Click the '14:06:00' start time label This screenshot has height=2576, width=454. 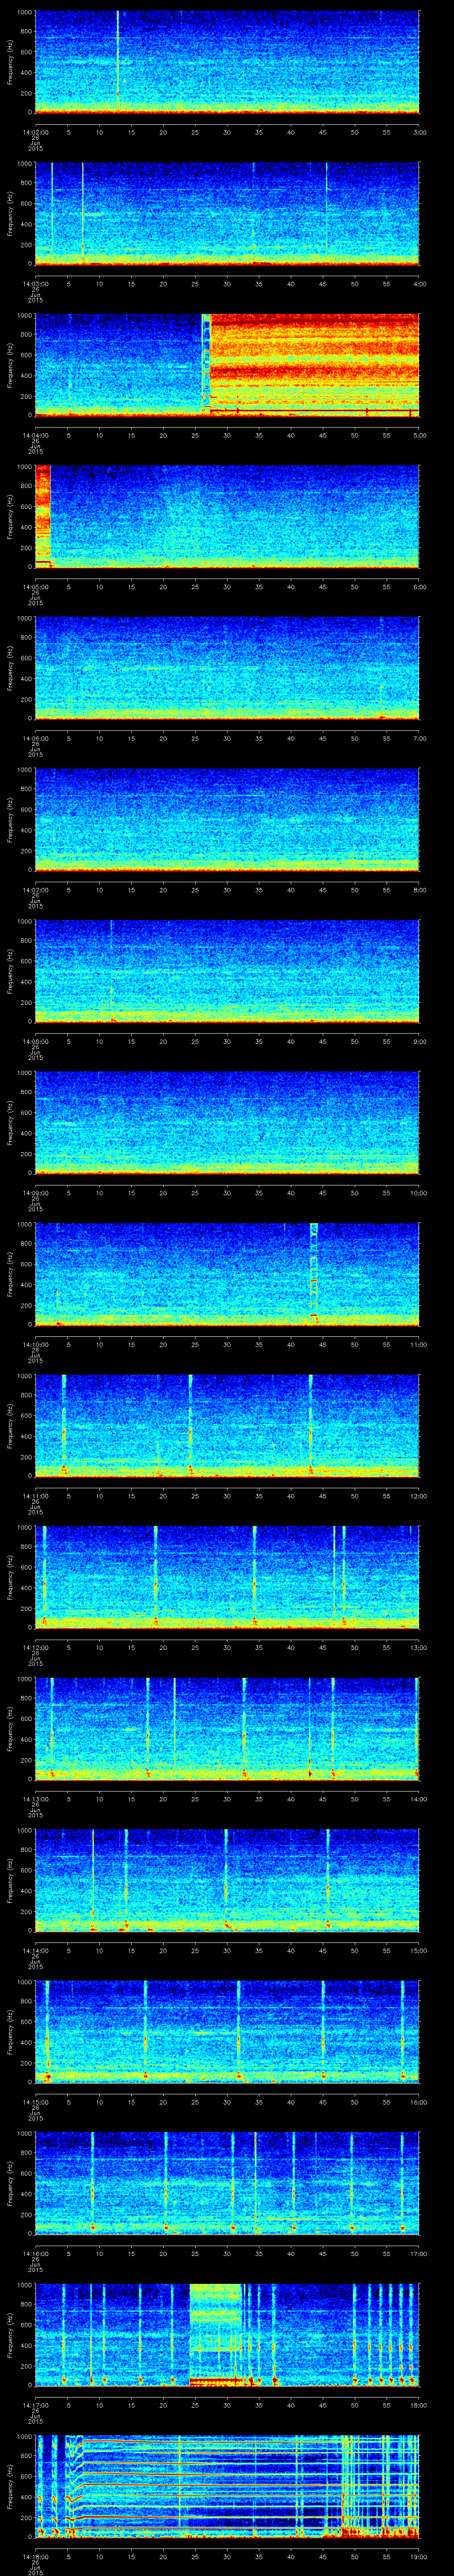pyautogui.click(x=35, y=738)
